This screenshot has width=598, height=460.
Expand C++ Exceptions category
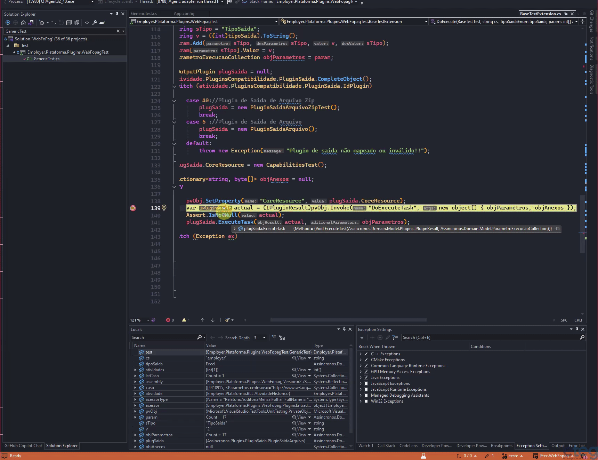(361, 354)
